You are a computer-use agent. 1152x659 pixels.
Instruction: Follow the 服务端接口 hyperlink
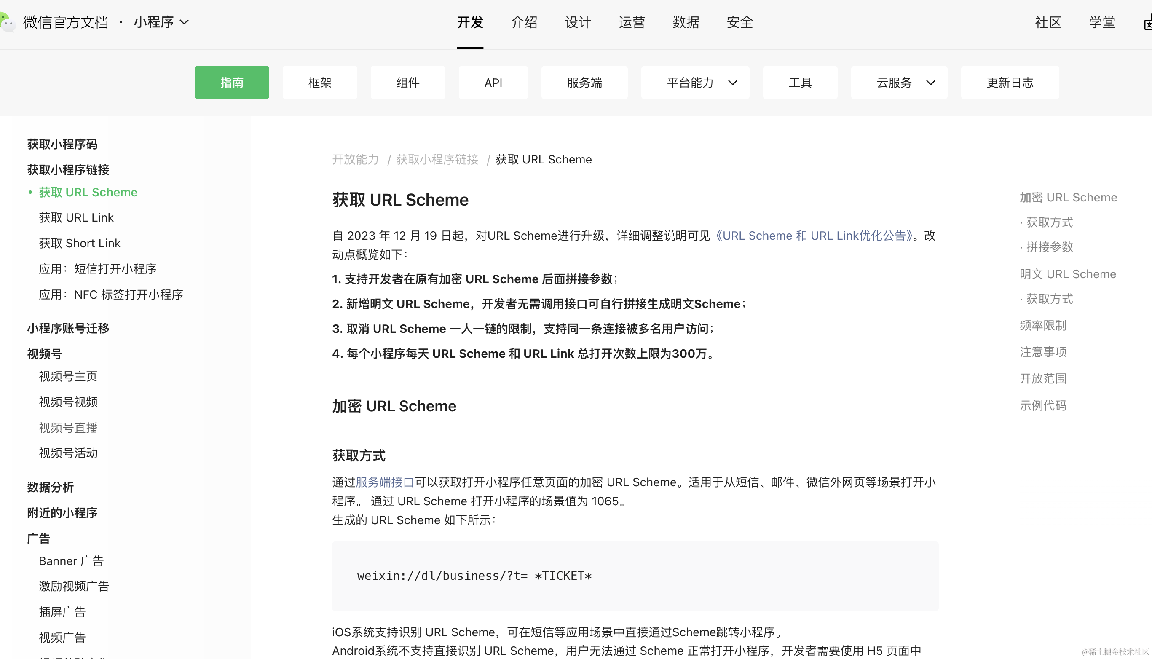coord(385,482)
